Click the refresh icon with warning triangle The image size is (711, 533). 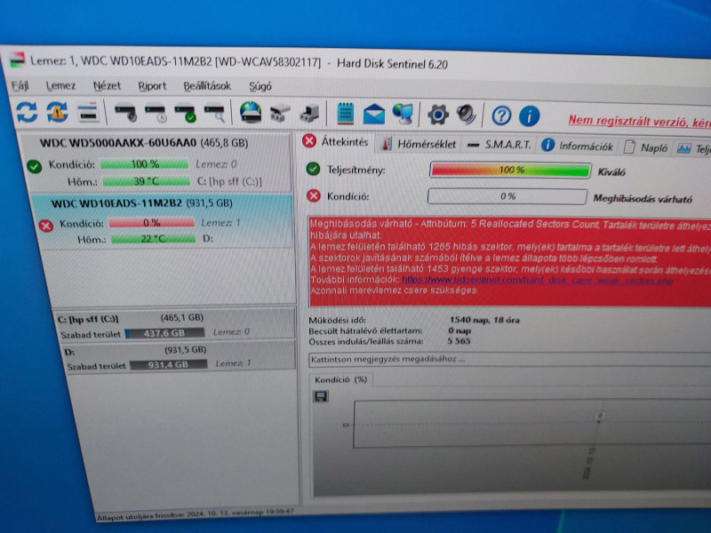(x=57, y=112)
